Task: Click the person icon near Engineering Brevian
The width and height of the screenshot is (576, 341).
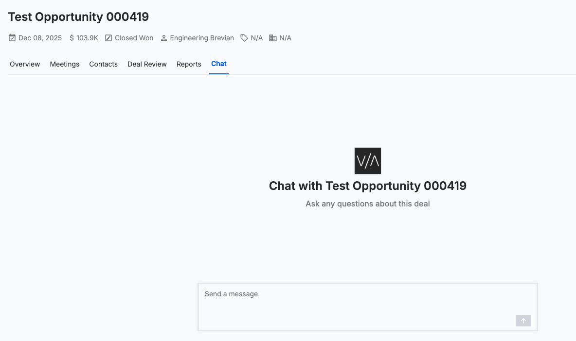Action: (x=163, y=37)
